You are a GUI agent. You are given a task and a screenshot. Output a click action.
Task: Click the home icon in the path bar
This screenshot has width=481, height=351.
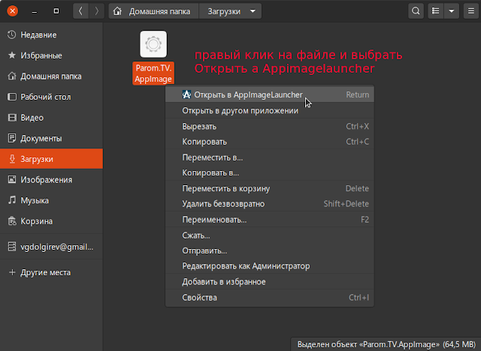coord(117,11)
